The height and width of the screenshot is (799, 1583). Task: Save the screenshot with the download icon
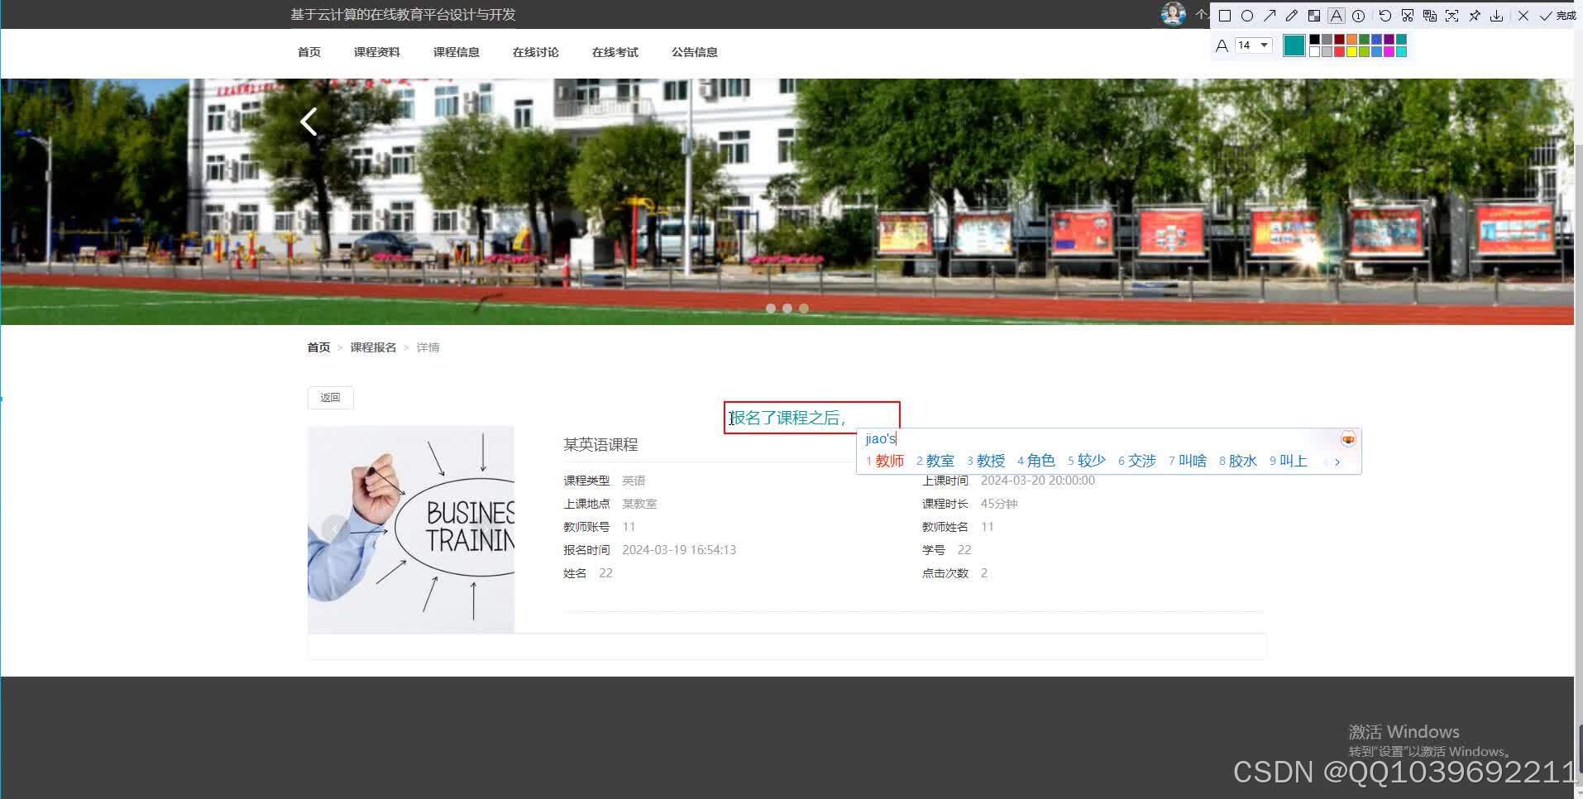pos(1498,16)
